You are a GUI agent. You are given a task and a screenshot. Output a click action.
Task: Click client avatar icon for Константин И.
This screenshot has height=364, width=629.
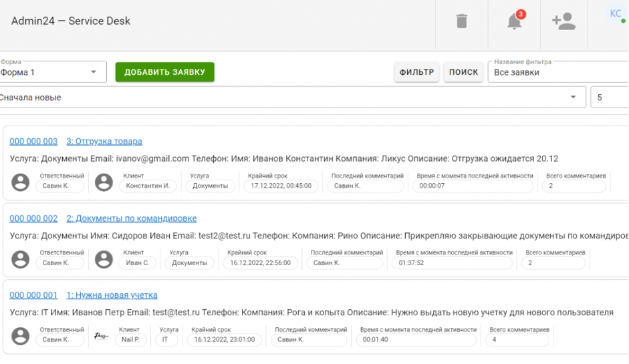click(x=104, y=182)
